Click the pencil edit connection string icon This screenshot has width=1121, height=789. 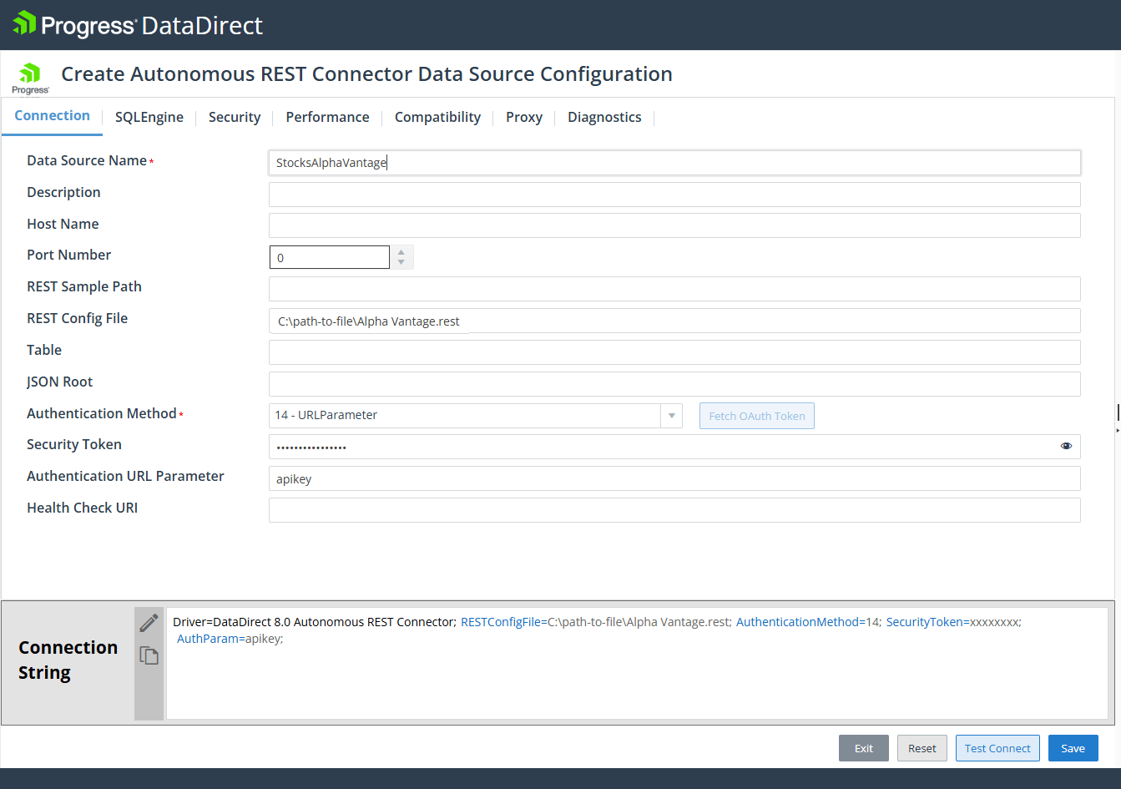(149, 623)
